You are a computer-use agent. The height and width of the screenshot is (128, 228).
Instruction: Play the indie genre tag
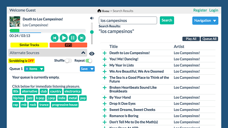[62, 98]
